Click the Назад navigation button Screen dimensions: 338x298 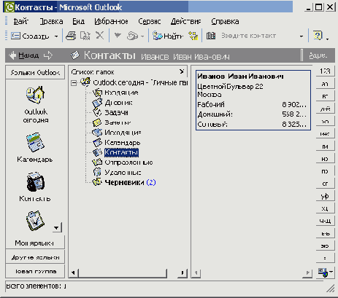pyautogui.click(x=24, y=55)
